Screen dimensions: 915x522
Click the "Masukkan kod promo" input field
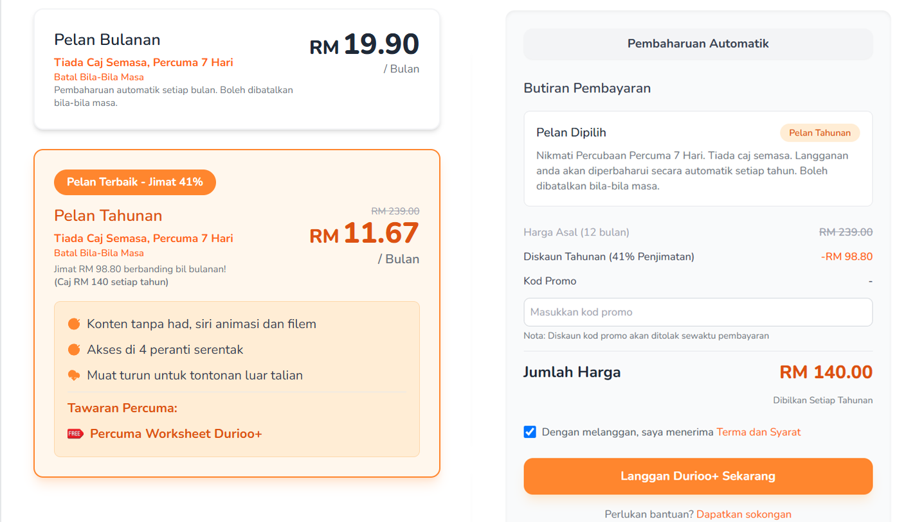[x=698, y=312]
